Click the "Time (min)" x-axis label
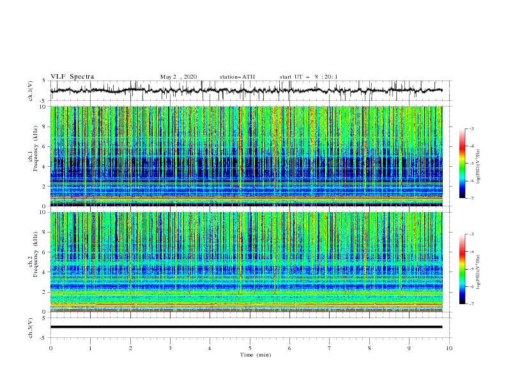 (x=256, y=355)
